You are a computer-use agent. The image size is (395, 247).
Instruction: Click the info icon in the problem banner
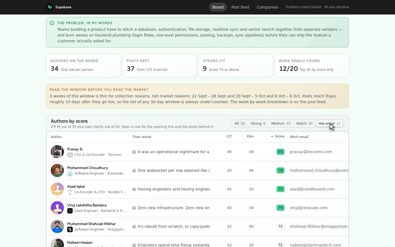(52, 23)
